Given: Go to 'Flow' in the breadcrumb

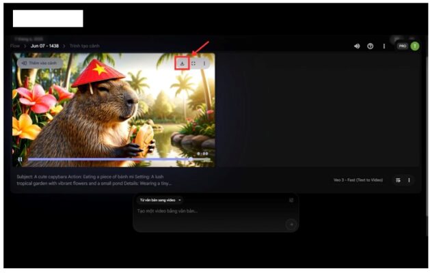Looking at the screenshot, I should pyautogui.click(x=15, y=45).
